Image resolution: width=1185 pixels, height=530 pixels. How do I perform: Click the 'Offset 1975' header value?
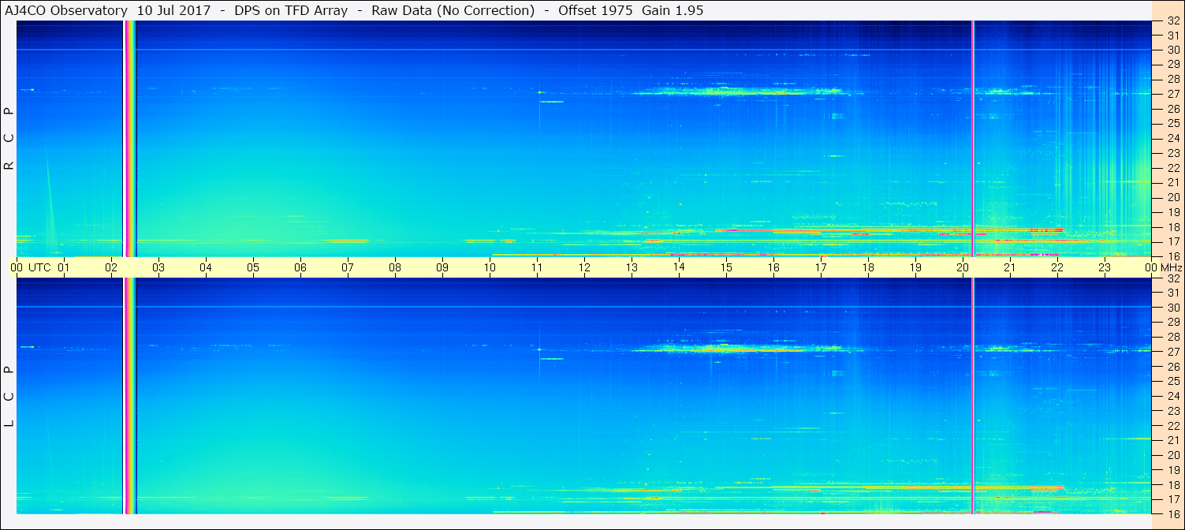(x=594, y=10)
